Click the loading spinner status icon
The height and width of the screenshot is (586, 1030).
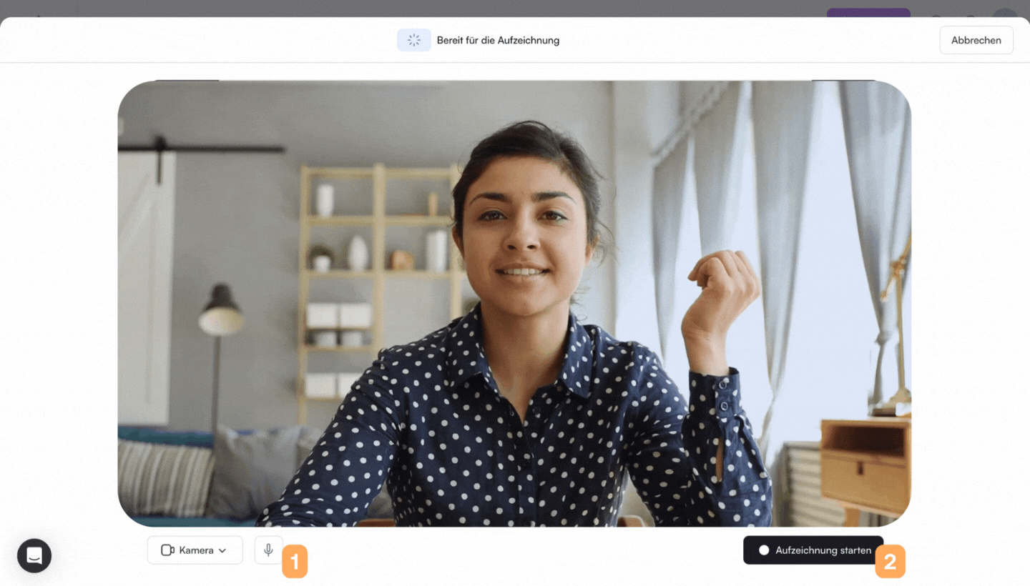[414, 40]
